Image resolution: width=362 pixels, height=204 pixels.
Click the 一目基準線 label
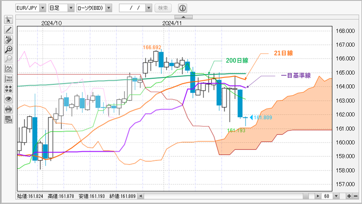(x=296, y=75)
